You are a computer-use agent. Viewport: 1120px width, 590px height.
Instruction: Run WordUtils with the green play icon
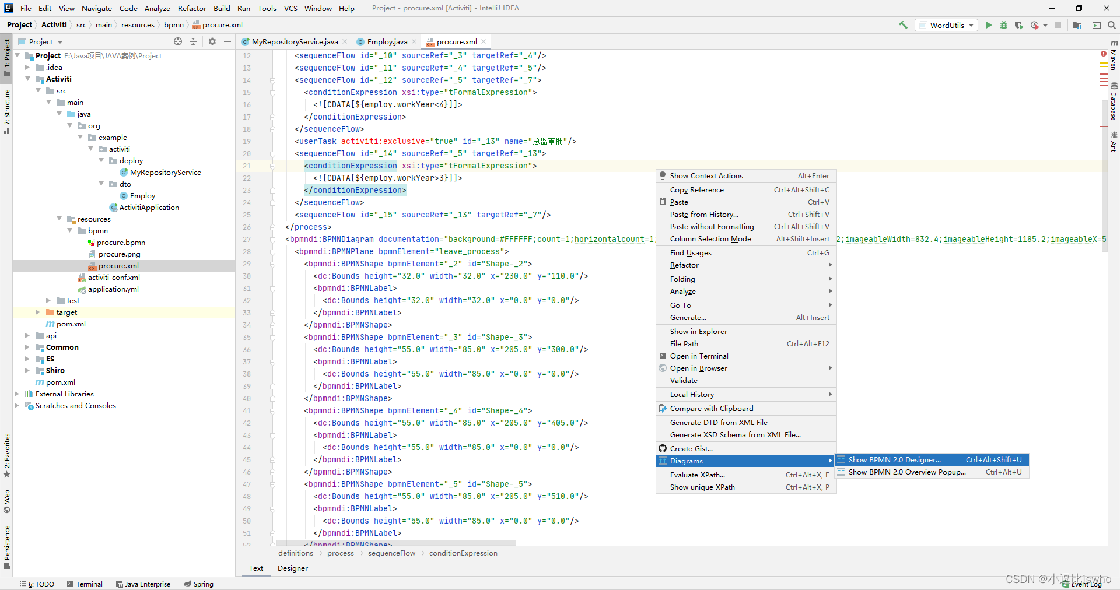point(989,25)
